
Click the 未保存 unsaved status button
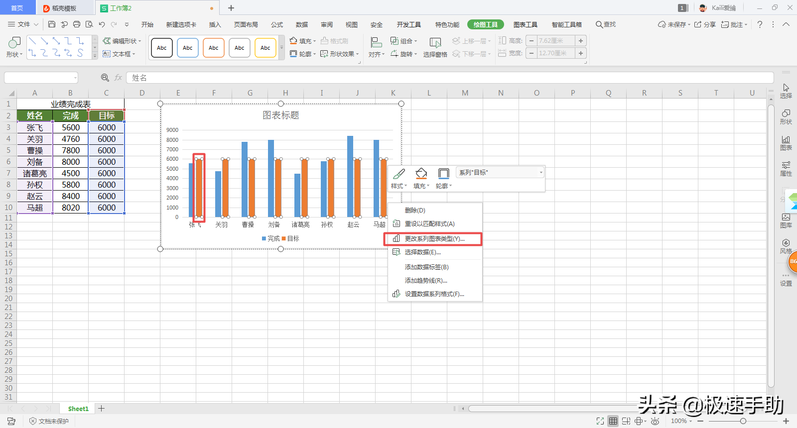coord(674,24)
